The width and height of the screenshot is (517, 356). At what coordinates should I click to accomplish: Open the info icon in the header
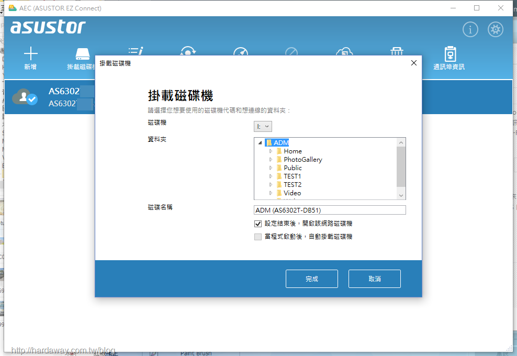(x=470, y=30)
